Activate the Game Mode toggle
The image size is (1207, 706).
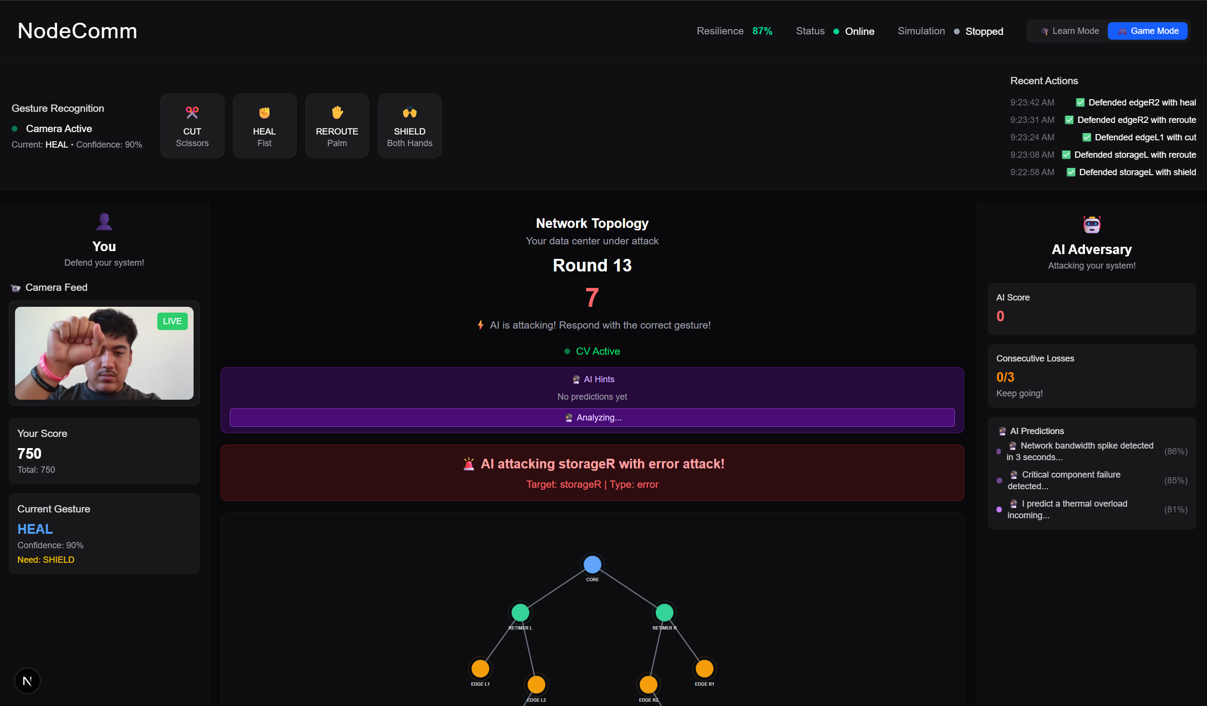(1147, 31)
